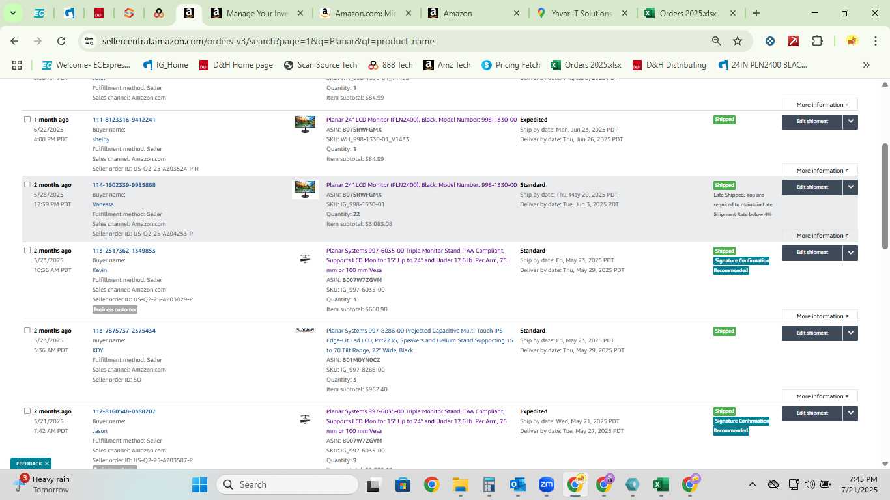The image size is (890, 500).
Task: Switch to Manage Your Inventory tab
Action: [x=257, y=13]
